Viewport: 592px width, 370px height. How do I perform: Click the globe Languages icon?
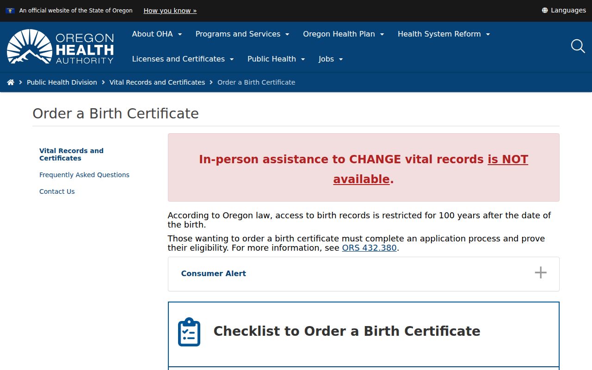545,10
